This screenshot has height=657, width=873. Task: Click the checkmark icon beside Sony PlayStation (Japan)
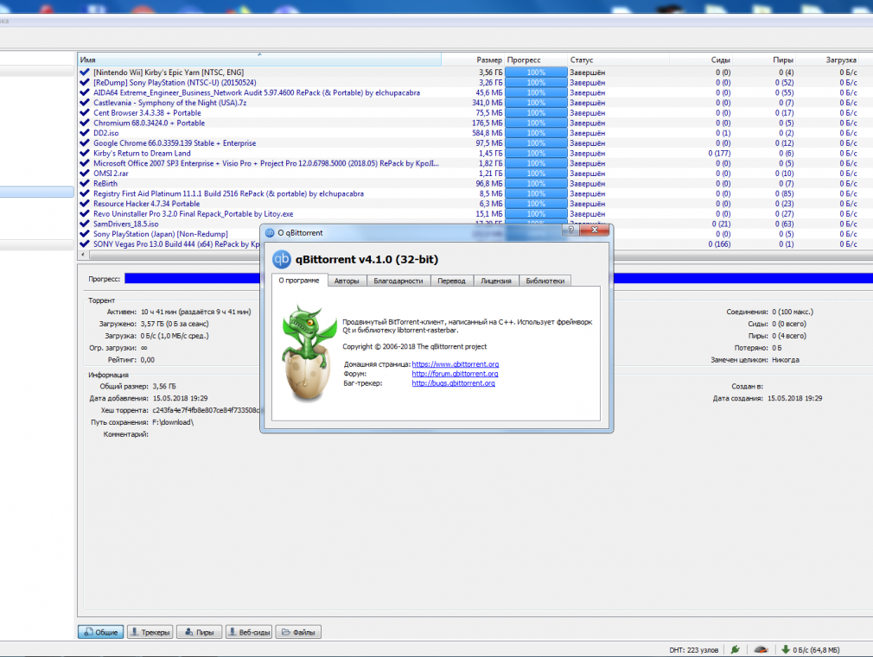(x=85, y=234)
